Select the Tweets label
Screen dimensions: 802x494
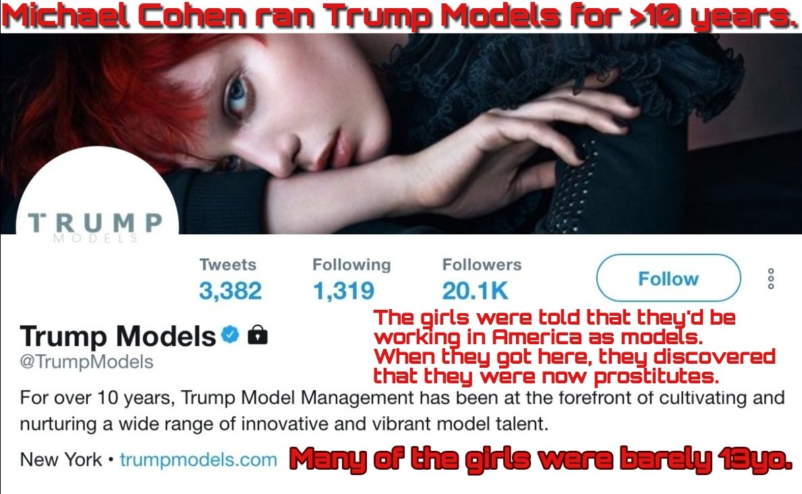pos(227,265)
